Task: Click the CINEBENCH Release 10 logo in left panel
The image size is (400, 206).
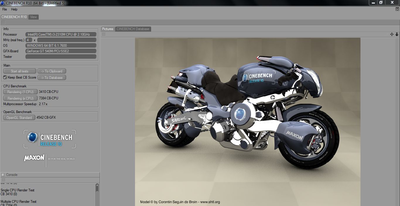Action: pyautogui.click(x=50, y=139)
